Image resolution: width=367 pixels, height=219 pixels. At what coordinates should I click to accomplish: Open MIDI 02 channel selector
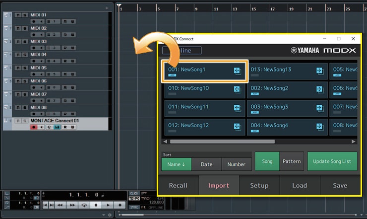click(53, 34)
